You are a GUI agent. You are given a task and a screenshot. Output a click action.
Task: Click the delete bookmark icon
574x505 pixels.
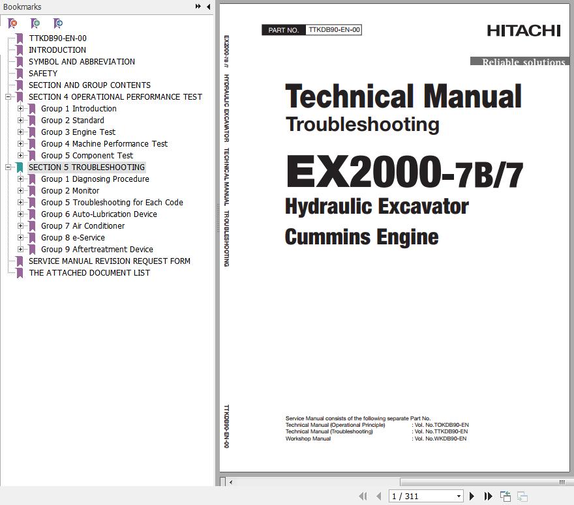point(12,23)
